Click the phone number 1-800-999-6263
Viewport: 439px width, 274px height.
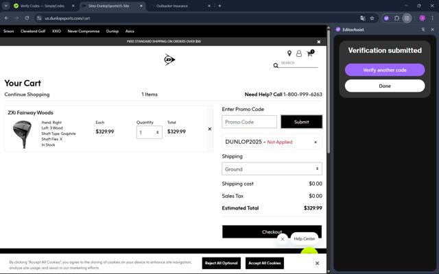[x=302, y=95]
